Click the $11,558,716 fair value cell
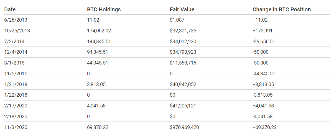 pyautogui.click(x=183, y=63)
